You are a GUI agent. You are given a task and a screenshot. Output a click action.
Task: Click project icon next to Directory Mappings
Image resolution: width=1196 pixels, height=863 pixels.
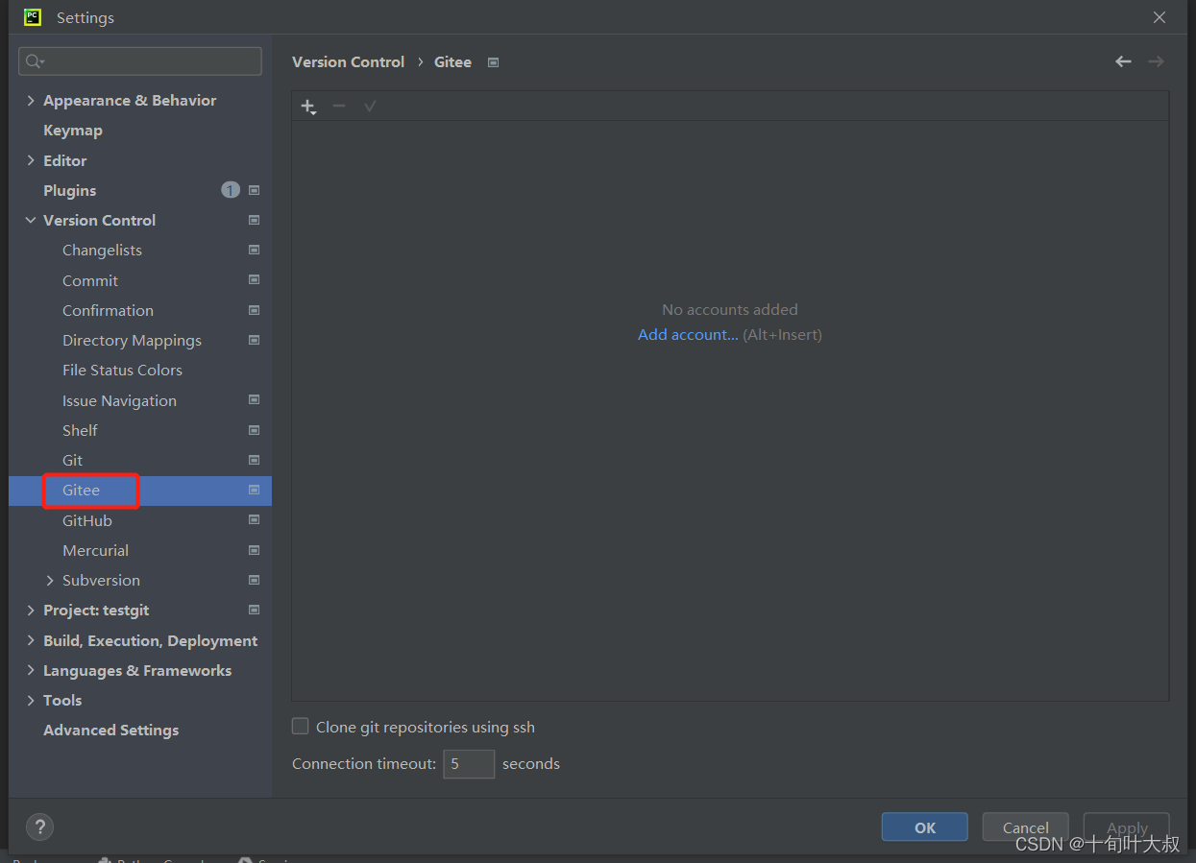[x=255, y=340]
